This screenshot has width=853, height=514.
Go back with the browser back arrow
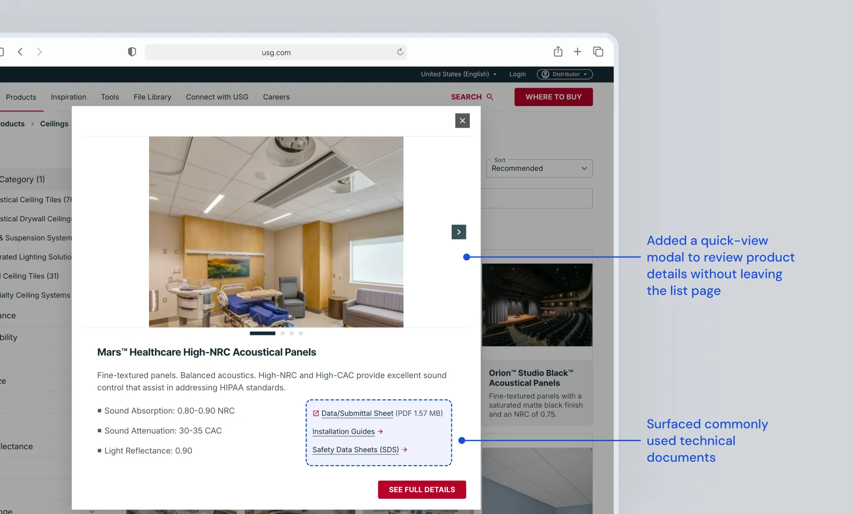click(20, 52)
